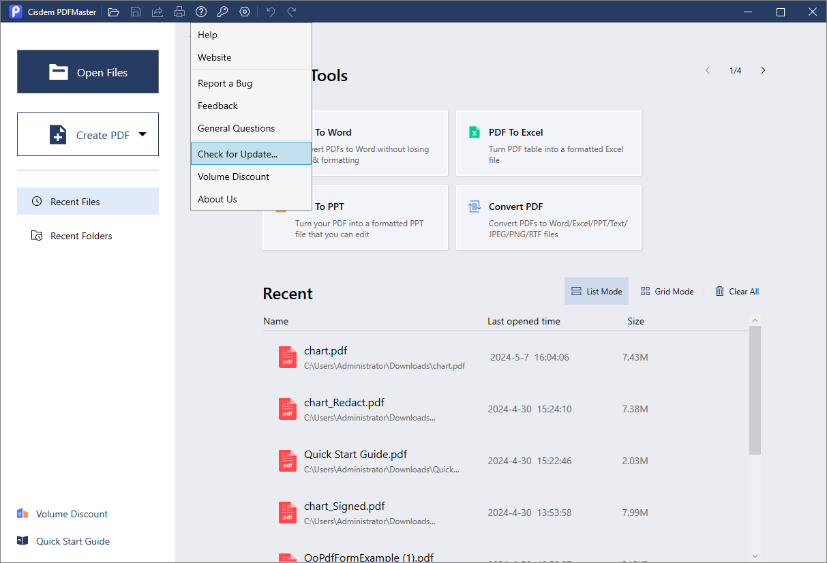Viewport: 827px width, 563px height.
Task: Click the 2024-4-30 13:53:58 timestamp
Action: click(530, 513)
